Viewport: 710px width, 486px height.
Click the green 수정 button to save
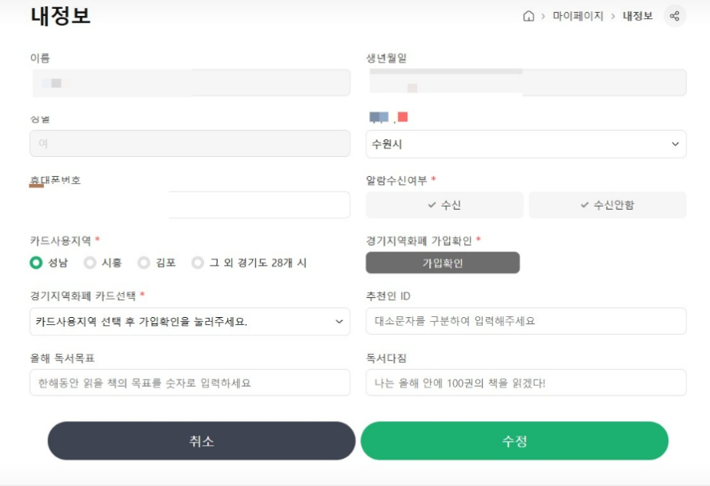(x=515, y=440)
